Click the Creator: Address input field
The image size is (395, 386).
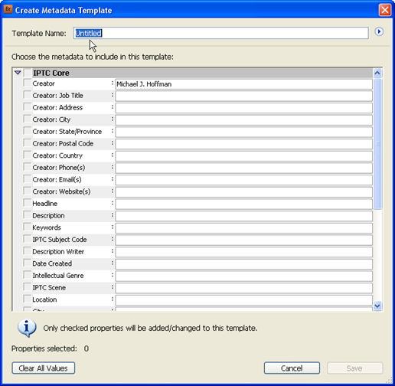[243, 108]
